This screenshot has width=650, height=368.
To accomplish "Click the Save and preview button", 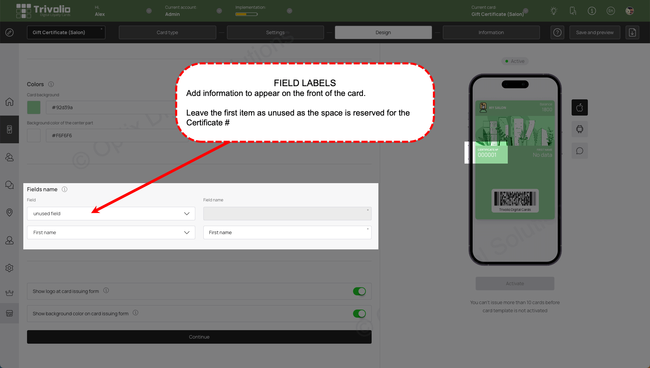I will coord(595,32).
